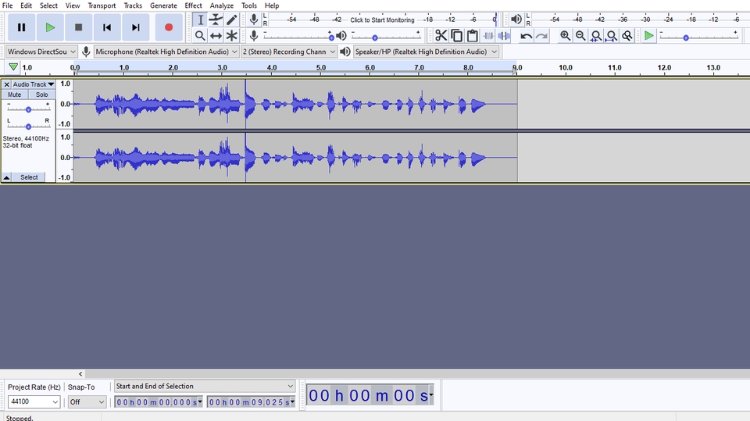The image size is (750, 421).
Task: Open the Speaker/HP playback device dropdown
Action: point(426,52)
